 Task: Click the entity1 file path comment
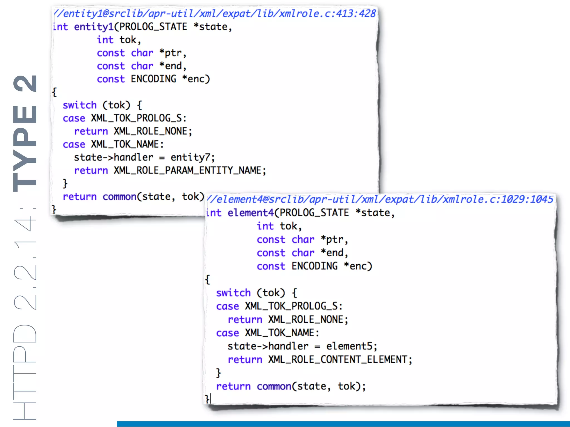(214, 13)
